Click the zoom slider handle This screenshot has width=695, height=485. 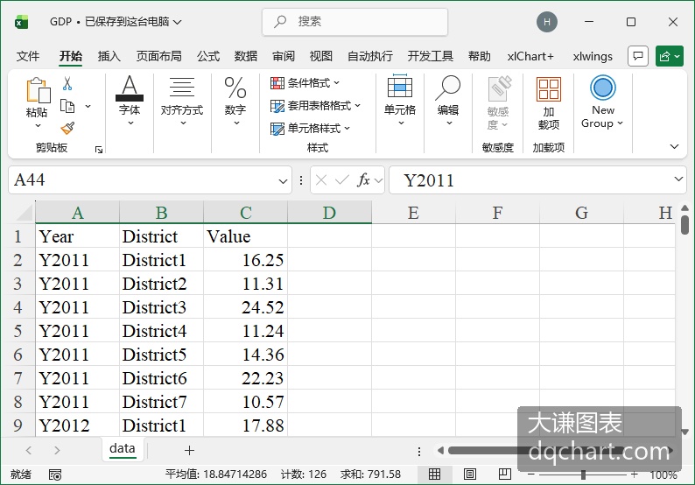pyautogui.click(x=583, y=474)
